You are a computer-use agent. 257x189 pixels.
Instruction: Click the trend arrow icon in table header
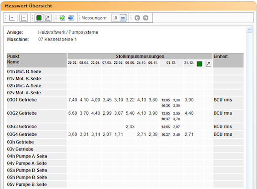pos(208,64)
